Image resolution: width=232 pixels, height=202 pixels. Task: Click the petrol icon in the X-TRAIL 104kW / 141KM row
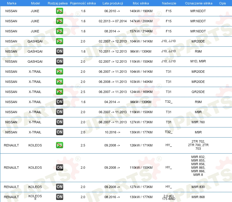pos(59,71)
